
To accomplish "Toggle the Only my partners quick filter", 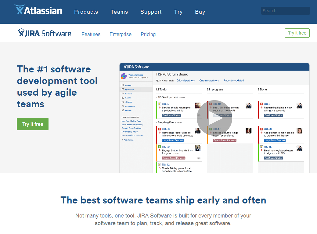I will (x=209, y=81).
